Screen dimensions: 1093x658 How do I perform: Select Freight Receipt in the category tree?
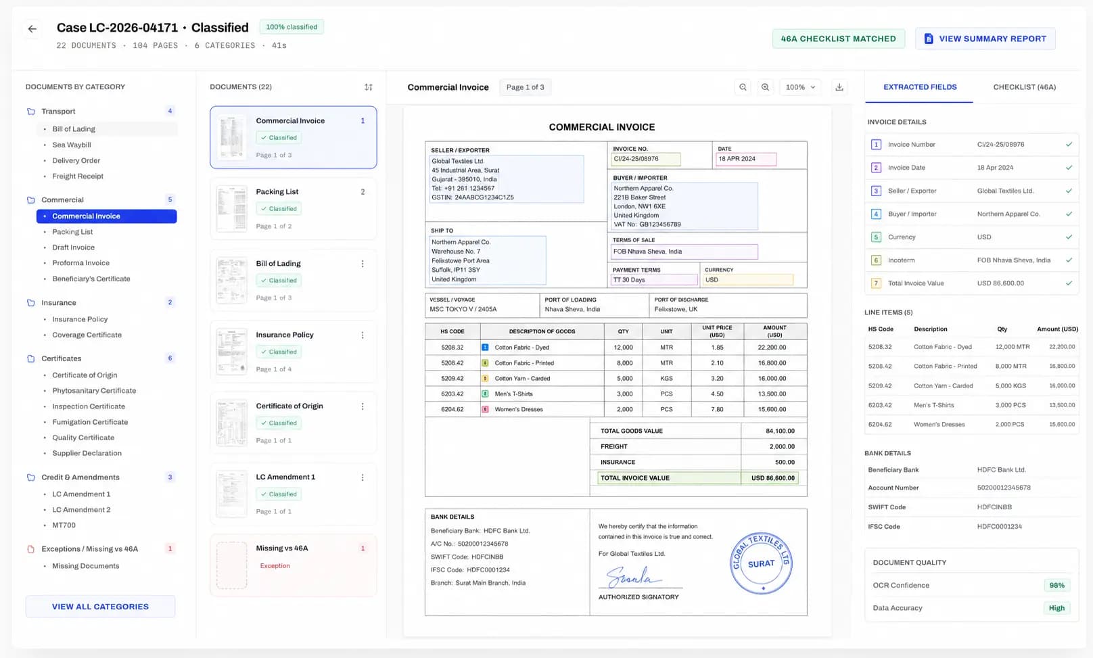pyautogui.click(x=78, y=177)
